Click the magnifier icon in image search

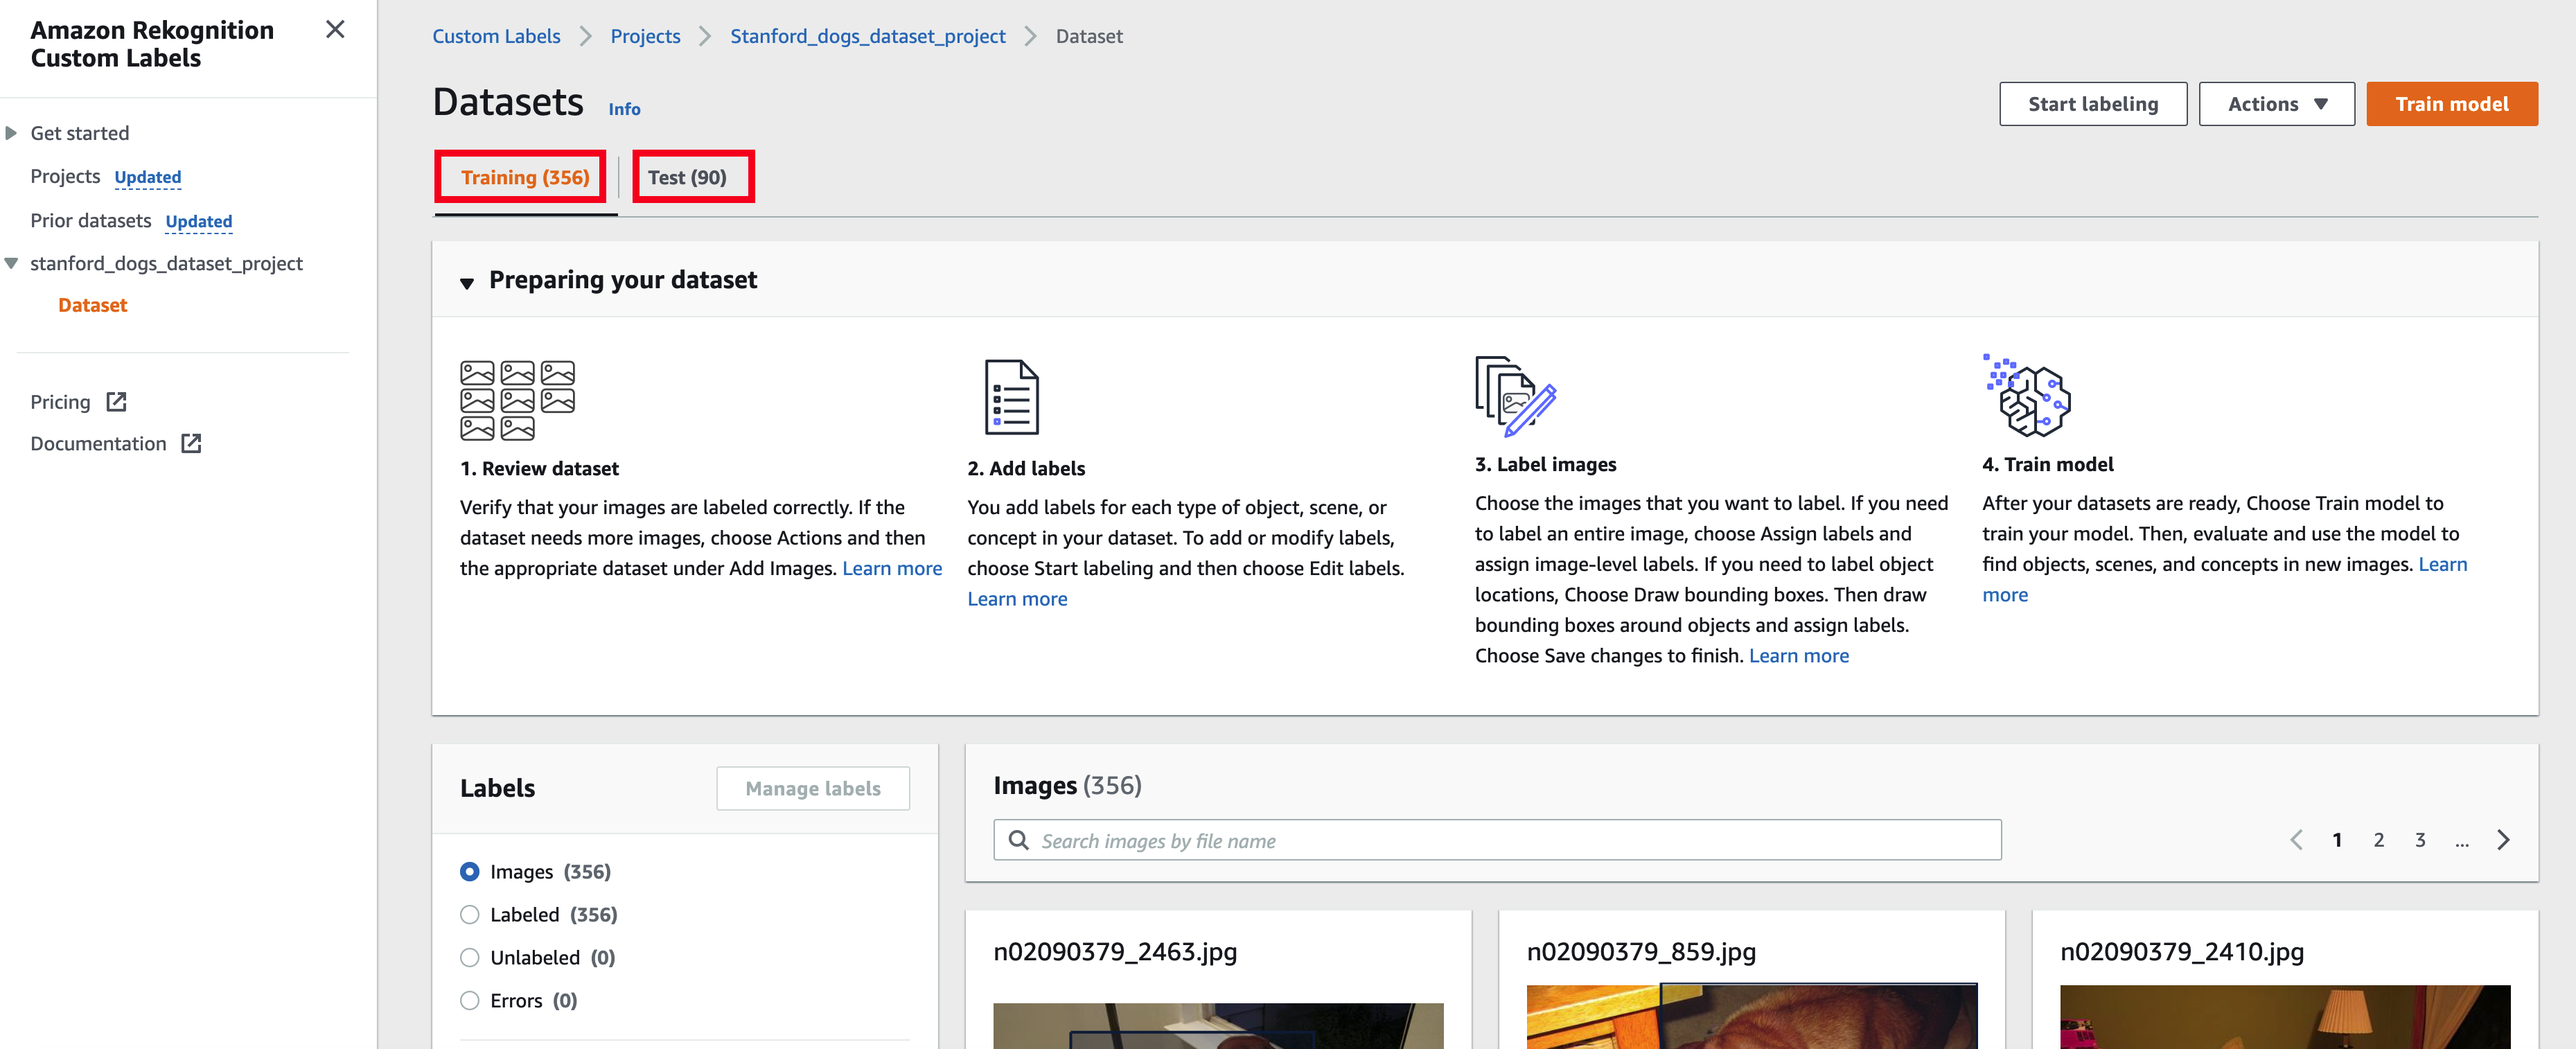(x=1018, y=840)
